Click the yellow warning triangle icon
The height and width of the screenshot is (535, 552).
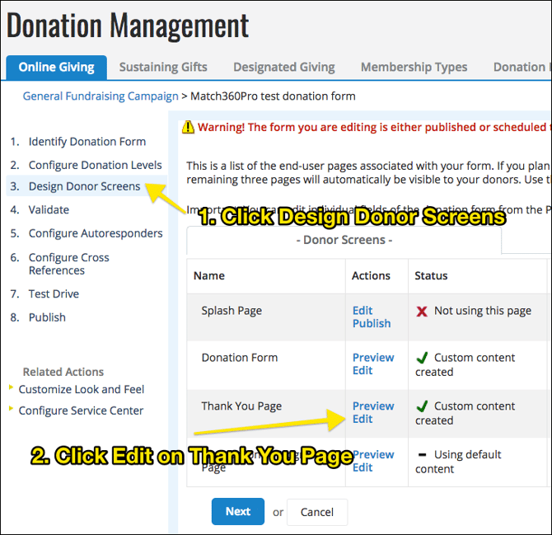pos(189,127)
